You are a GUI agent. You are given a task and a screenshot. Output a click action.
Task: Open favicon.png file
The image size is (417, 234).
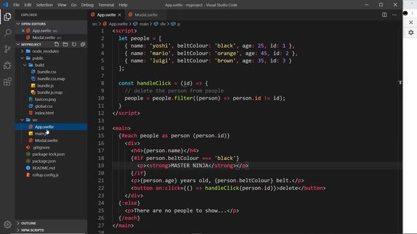45,99
